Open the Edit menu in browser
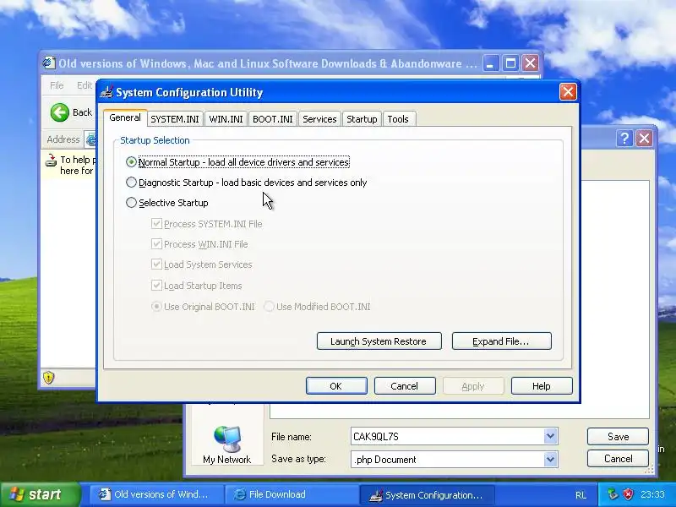 point(84,85)
